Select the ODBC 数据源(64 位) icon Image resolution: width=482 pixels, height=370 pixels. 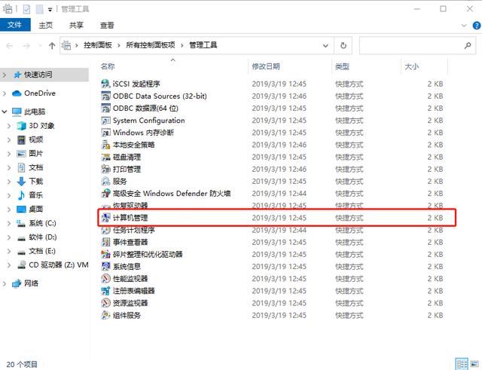[105, 109]
